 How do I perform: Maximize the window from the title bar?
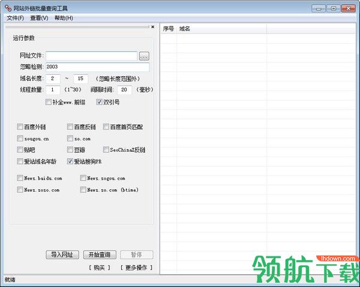click(334, 9)
